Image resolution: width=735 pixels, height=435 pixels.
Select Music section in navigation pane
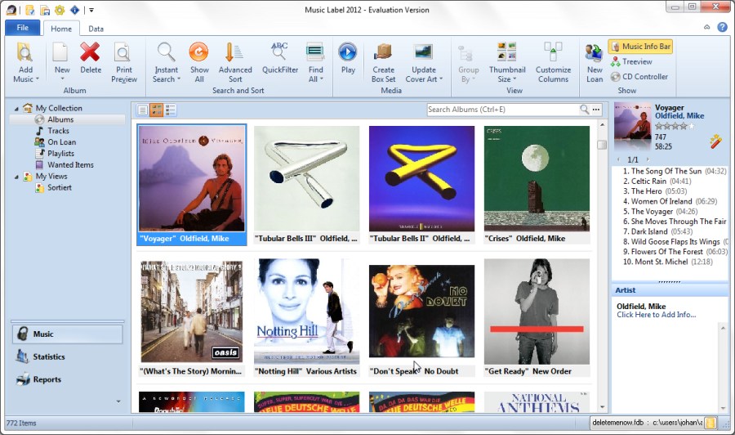click(68, 334)
